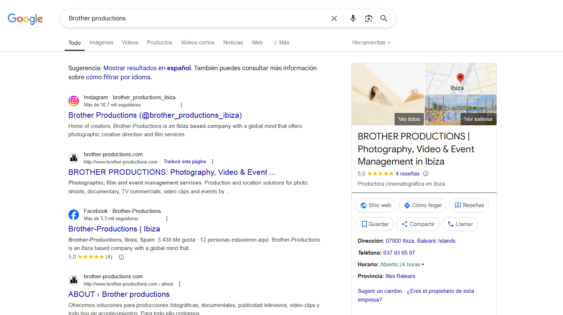
Task: Expand Abierto 24 horas opening hours
Action: coord(402,264)
